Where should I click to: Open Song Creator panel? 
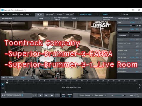[x=100, y=95]
